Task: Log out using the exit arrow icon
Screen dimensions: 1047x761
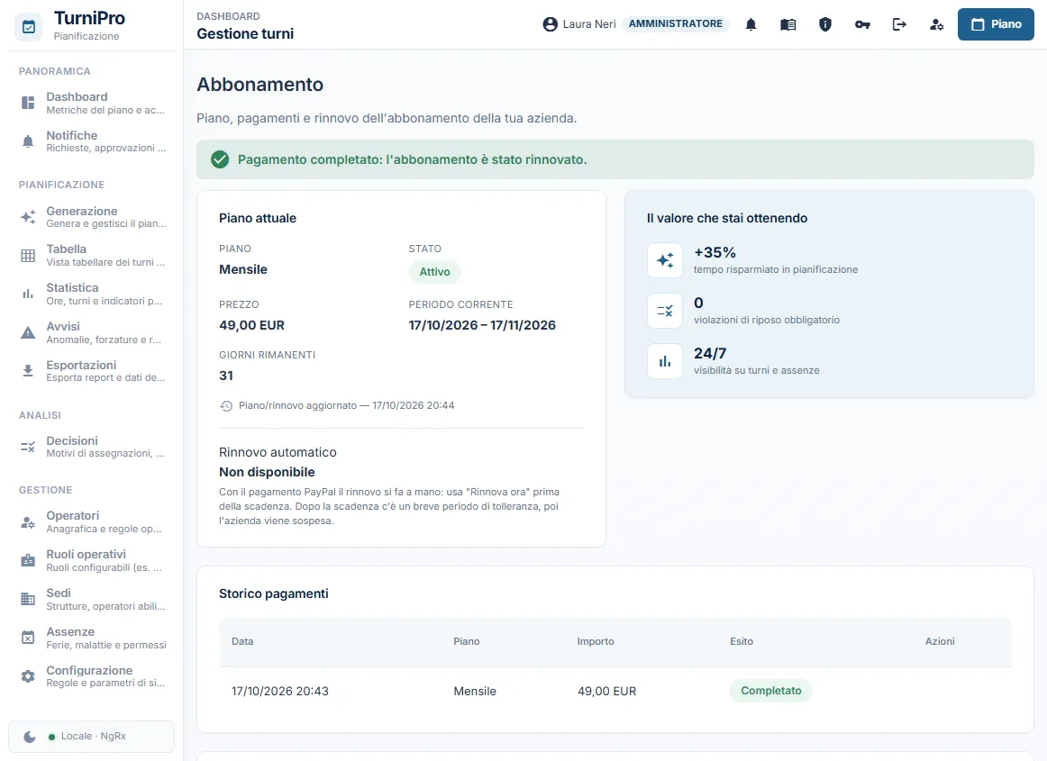Action: (x=899, y=24)
